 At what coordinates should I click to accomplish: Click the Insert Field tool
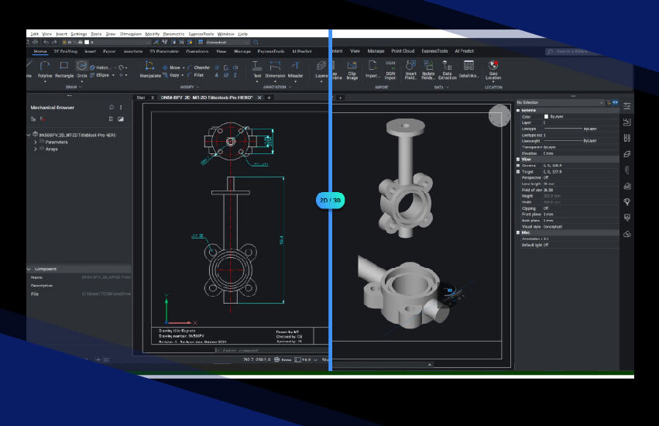tap(410, 70)
